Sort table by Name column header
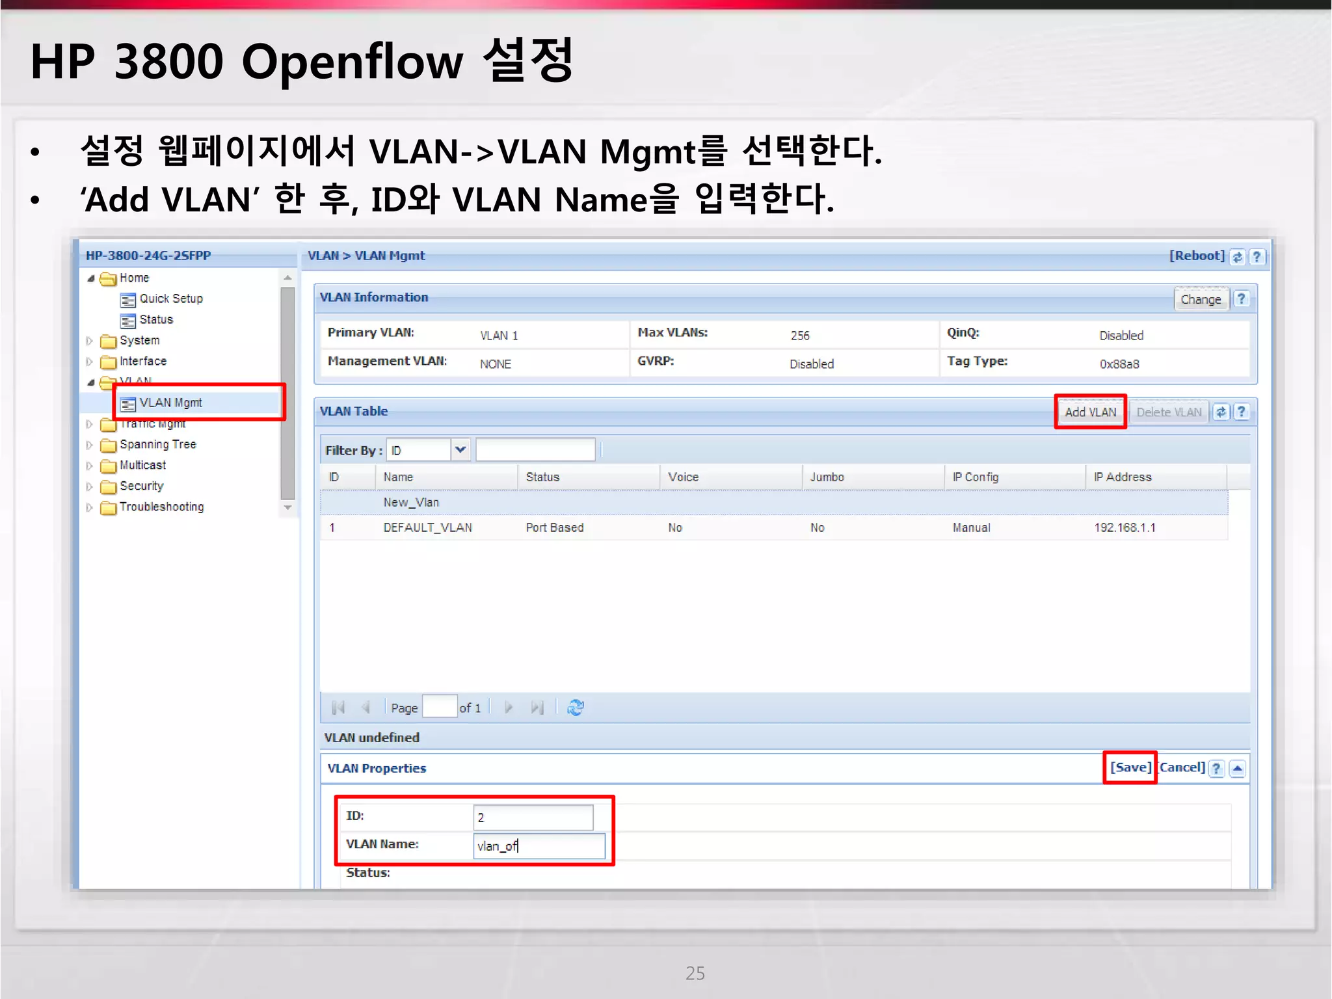1332x999 pixels. click(x=447, y=477)
